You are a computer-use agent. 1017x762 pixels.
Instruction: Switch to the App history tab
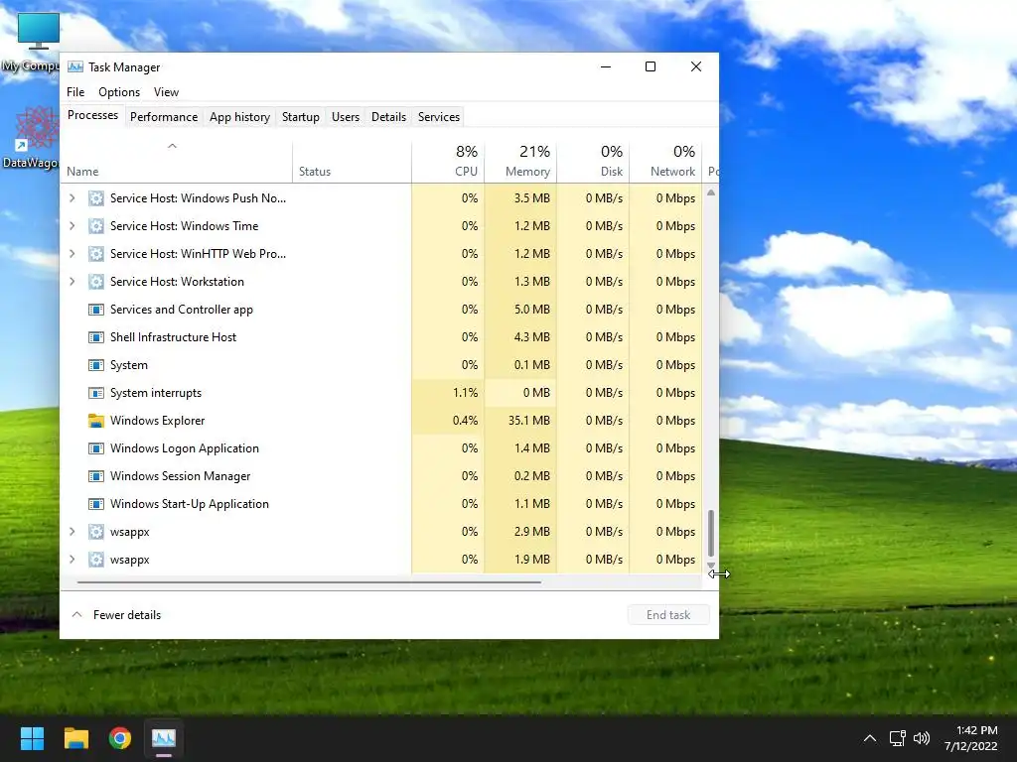pos(239,117)
